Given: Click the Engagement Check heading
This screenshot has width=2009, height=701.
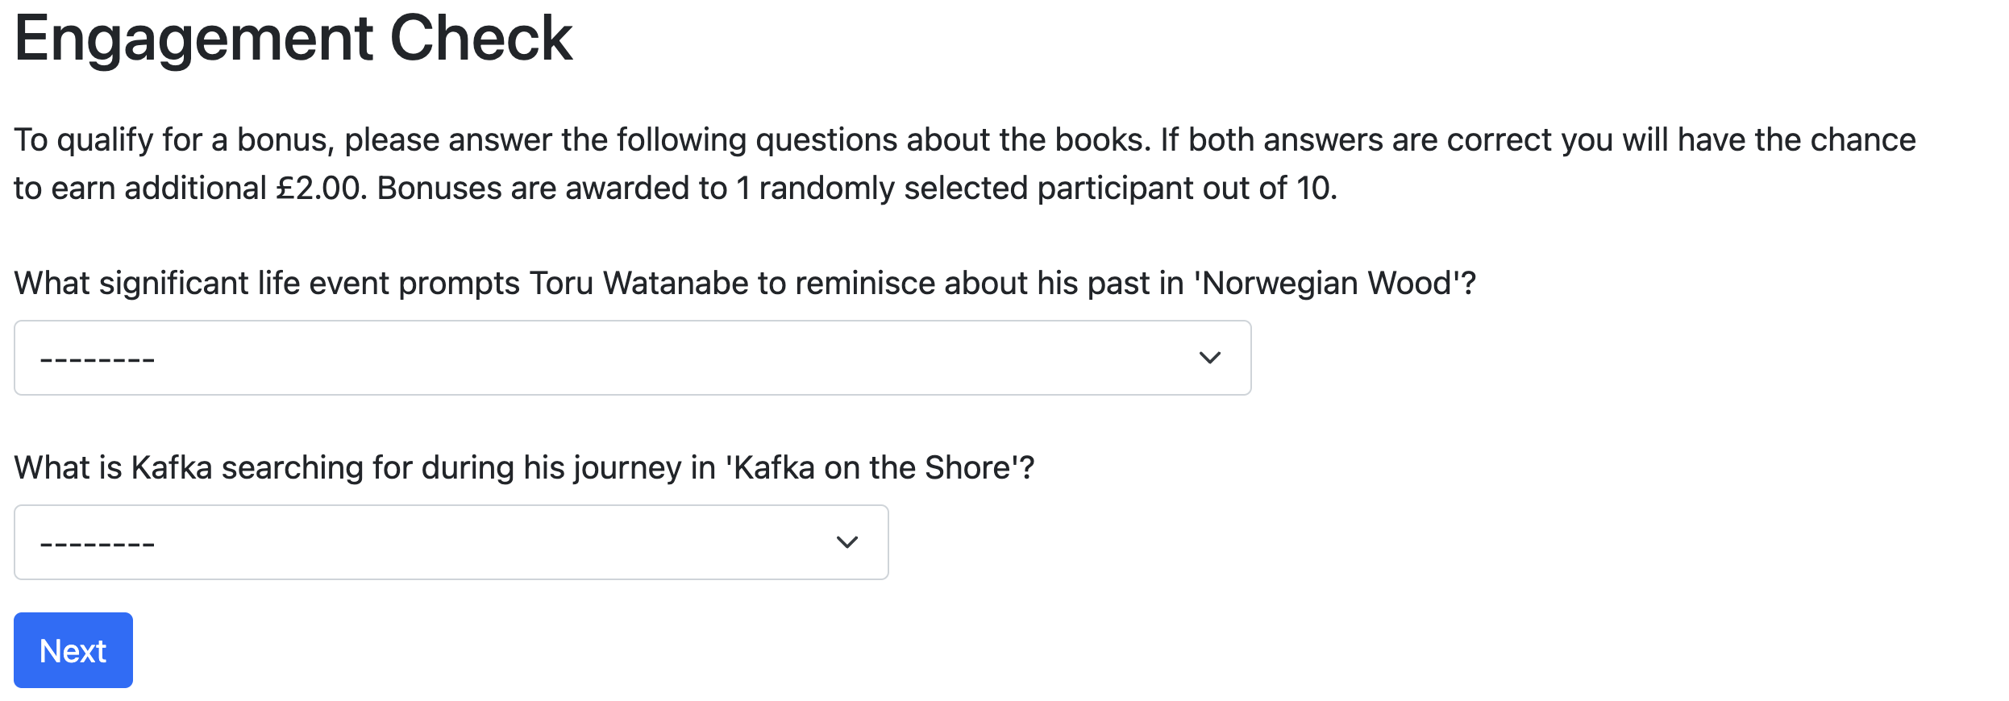Looking at the screenshot, I should pyautogui.click(x=293, y=39).
